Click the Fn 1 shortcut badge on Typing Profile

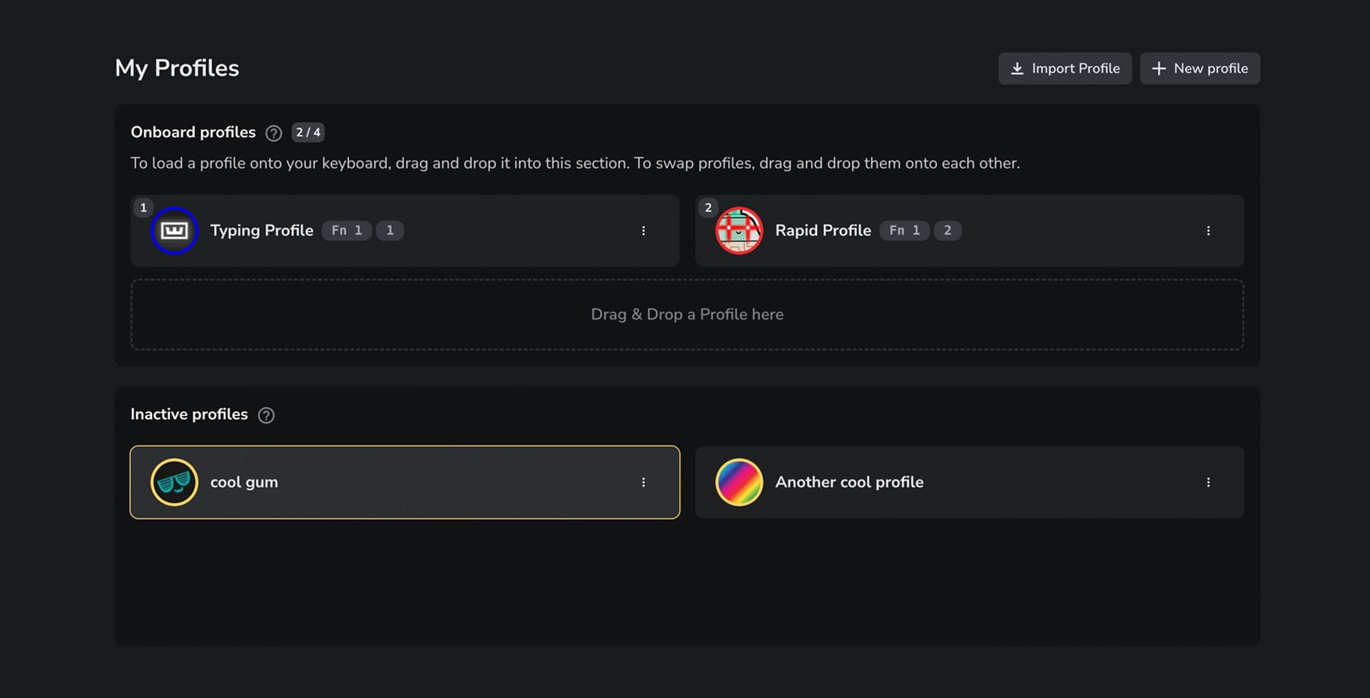347,231
